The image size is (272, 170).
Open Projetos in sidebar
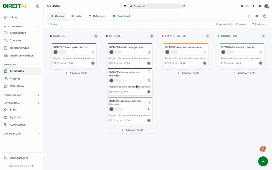[x=22, y=79]
